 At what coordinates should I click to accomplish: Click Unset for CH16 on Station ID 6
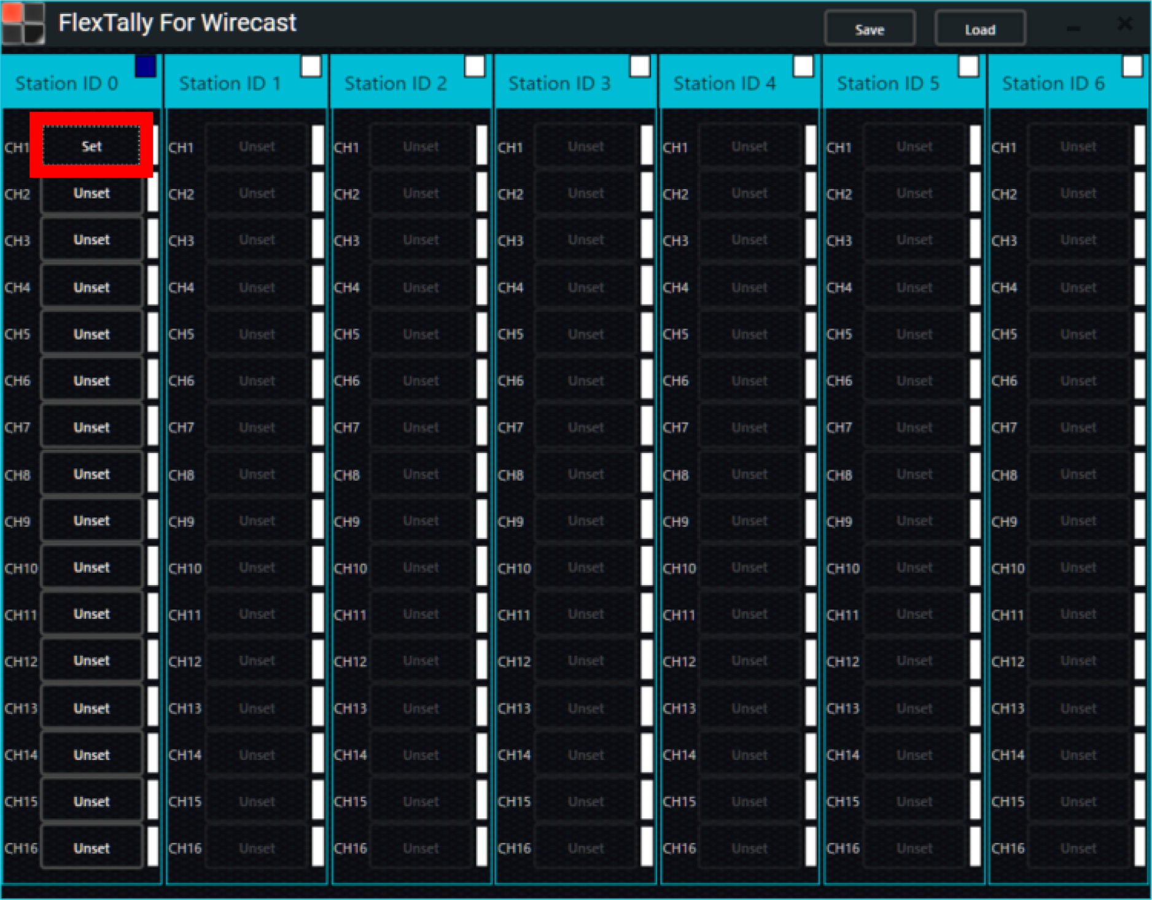(x=1078, y=847)
